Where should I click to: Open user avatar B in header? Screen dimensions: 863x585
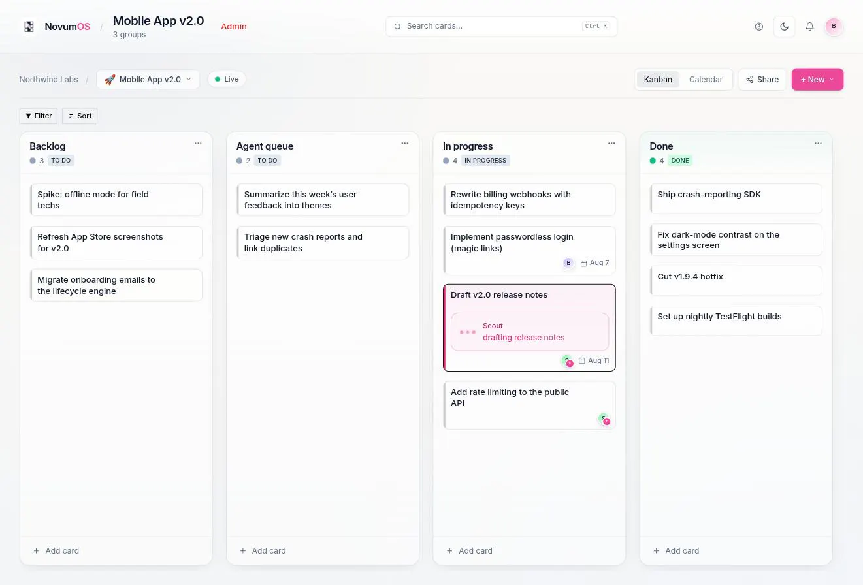[x=834, y=26]
